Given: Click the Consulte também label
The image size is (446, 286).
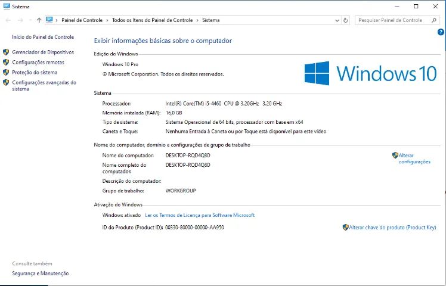Looking at the screenshot, I should [x=32, y=263].
